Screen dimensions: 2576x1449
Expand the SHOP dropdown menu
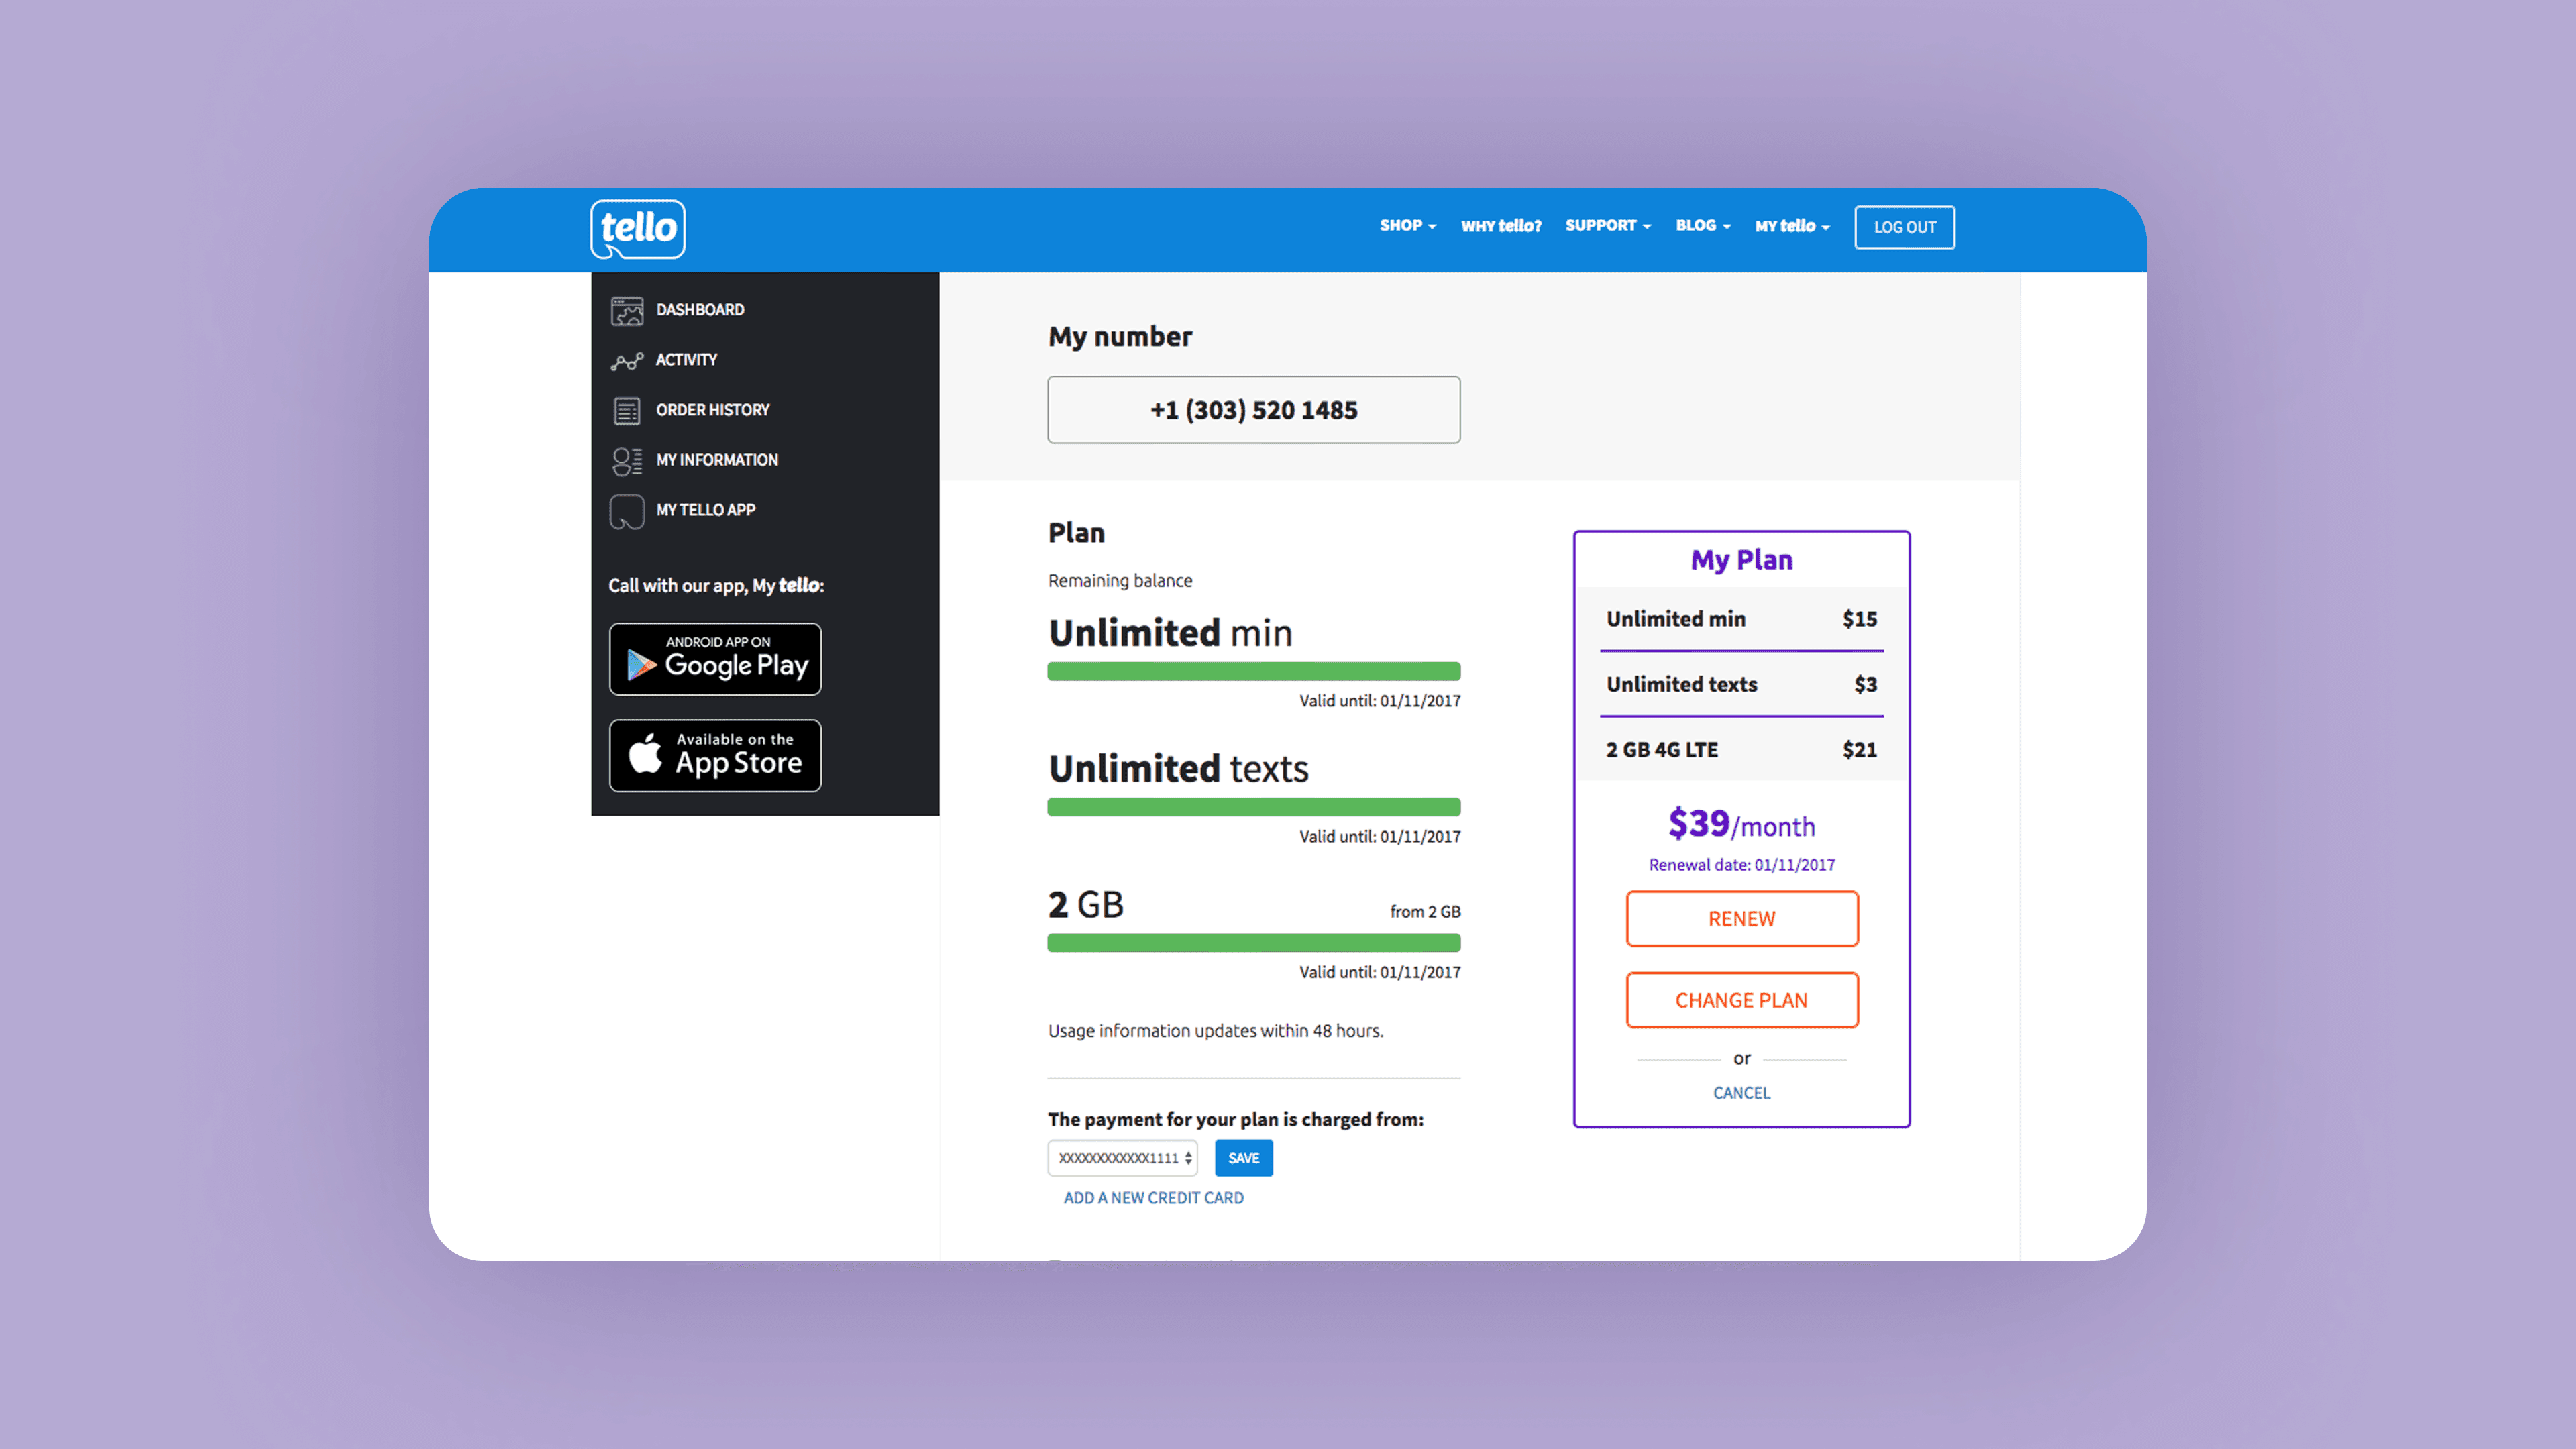[x=1407, y=226]
